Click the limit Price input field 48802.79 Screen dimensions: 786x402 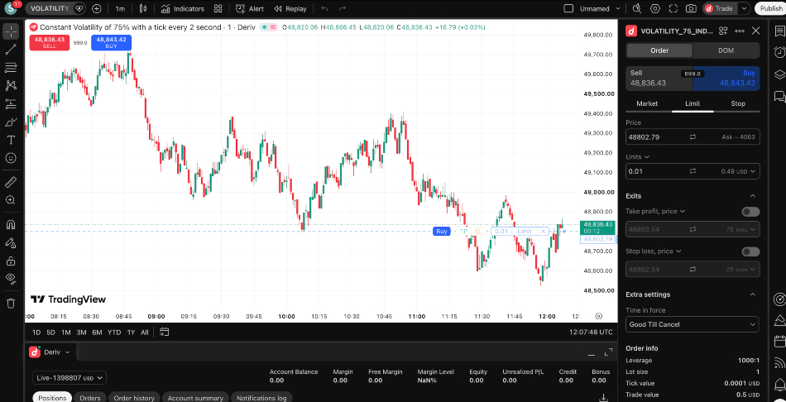point(693,136)
